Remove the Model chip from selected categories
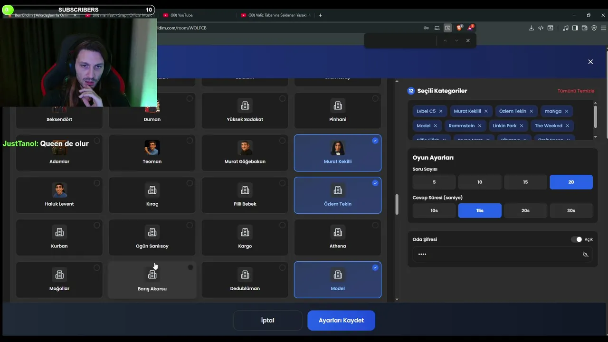 coord(435,126)
